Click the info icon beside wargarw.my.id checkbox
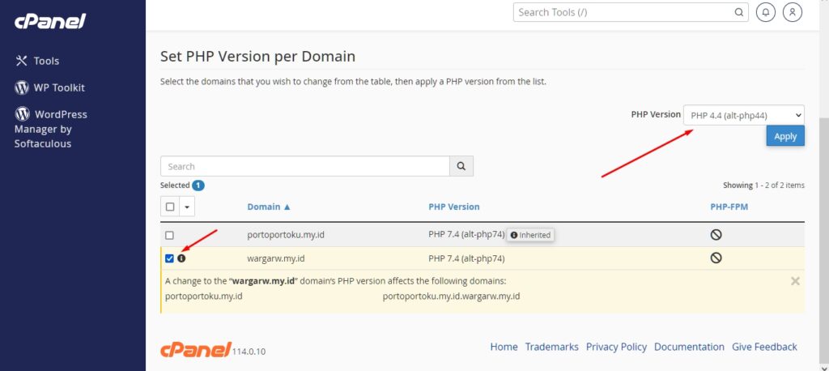Screen dimensions: 829x371 [x=182, y=258]
